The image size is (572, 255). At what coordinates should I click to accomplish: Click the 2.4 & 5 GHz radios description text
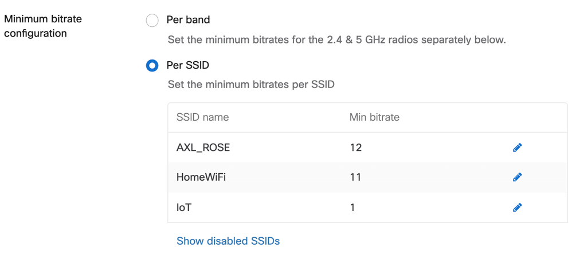[337, 40]
